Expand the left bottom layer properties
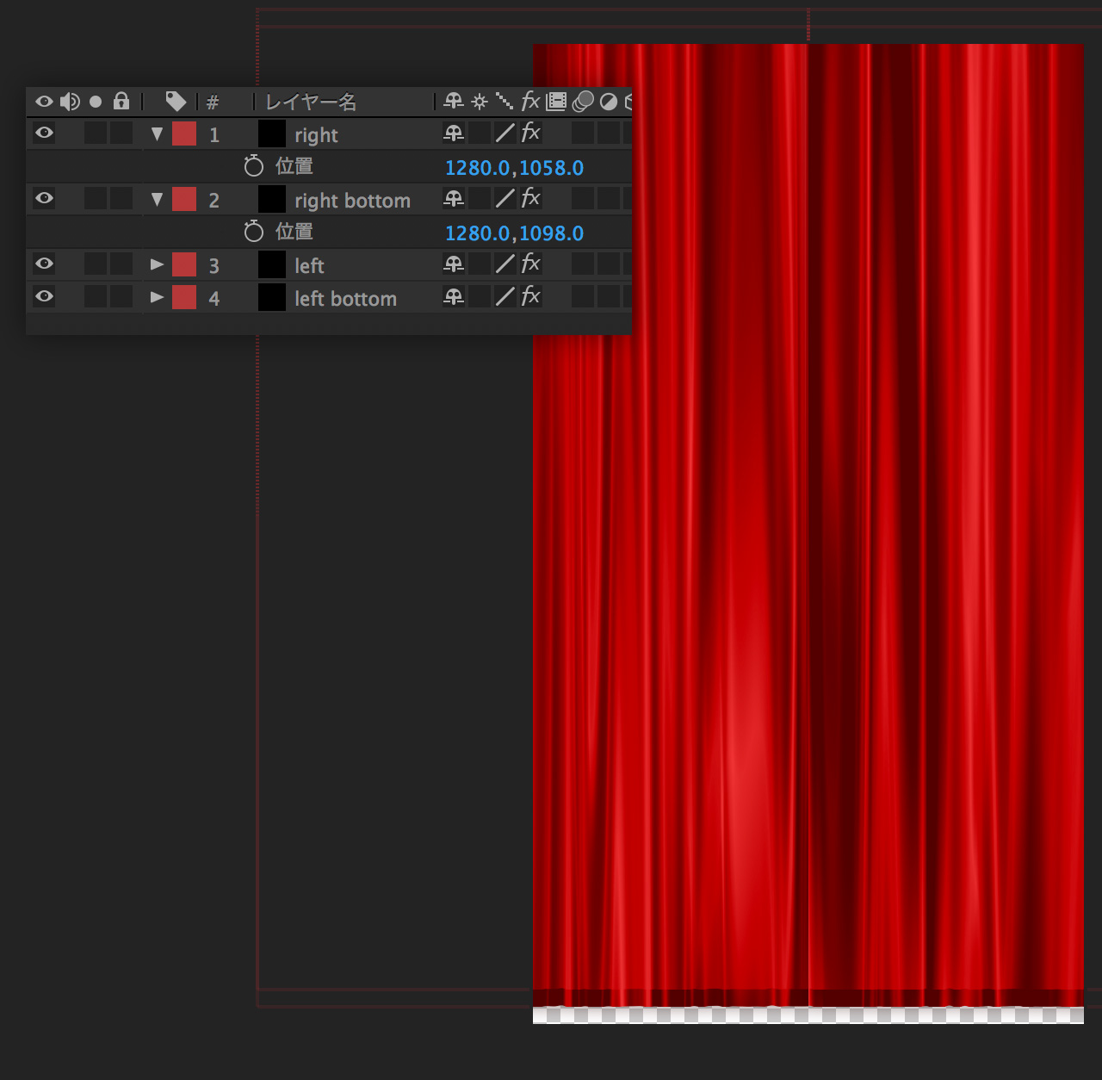This screenshot has height=1080, width=1102. 157,297
